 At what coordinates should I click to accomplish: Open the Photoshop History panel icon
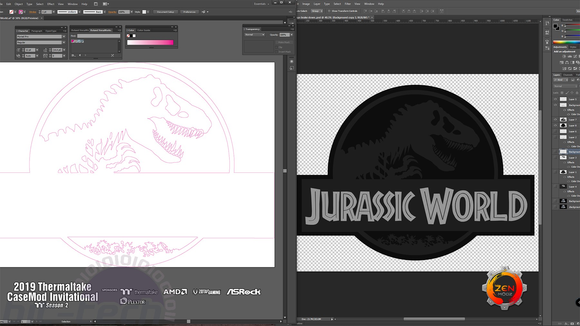tap(547, 23)
